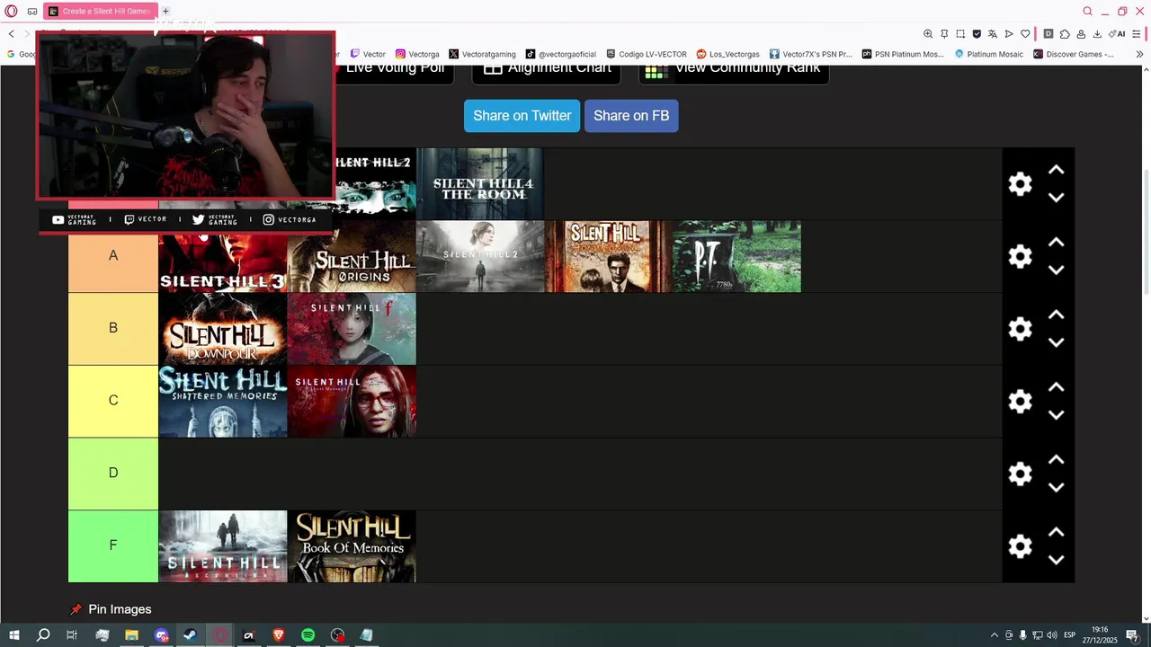The image size is (1151, 647).
Task: Add page to bookmarks heart icon
Action: (x=1025, y=34)
